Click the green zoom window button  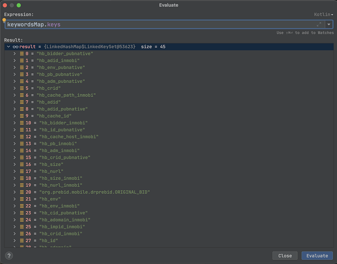(x=19, y=5)
